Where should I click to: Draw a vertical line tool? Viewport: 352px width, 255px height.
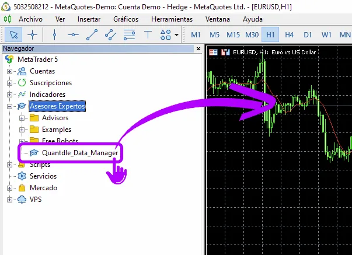point(54,35)
